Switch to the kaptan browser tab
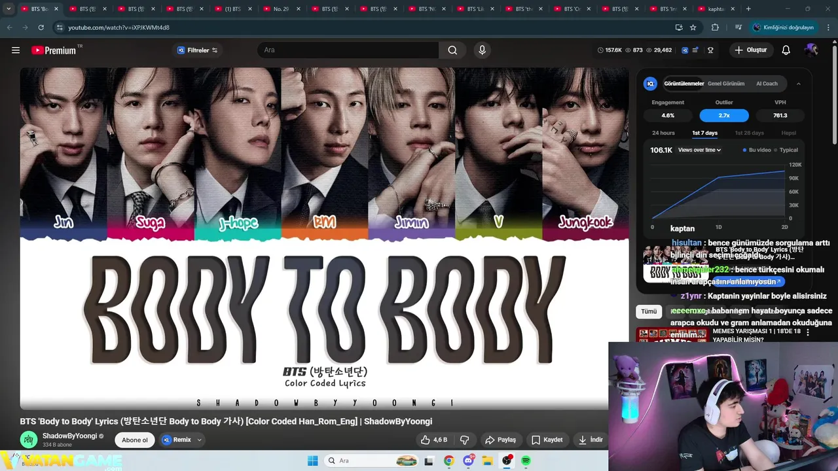The image size is (838, 471). click(x=716, y=9)
